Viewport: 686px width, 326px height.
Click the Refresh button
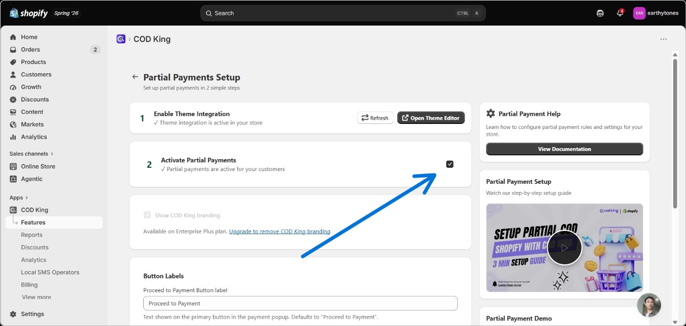375,118
